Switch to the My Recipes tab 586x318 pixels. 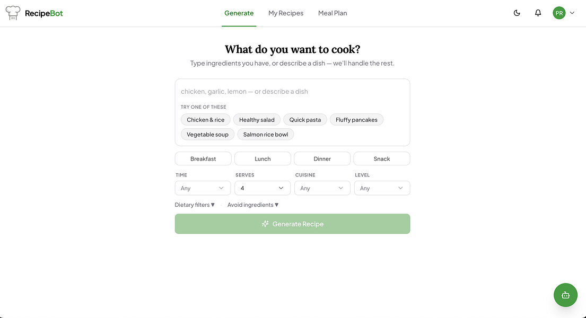tap(286, 13)
